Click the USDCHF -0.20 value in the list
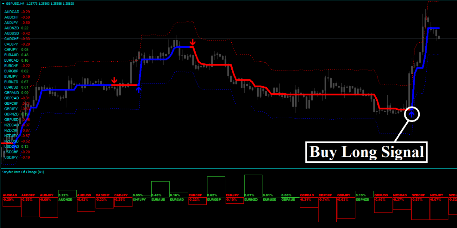The image size is (457, 228). (x=26, y=152)
